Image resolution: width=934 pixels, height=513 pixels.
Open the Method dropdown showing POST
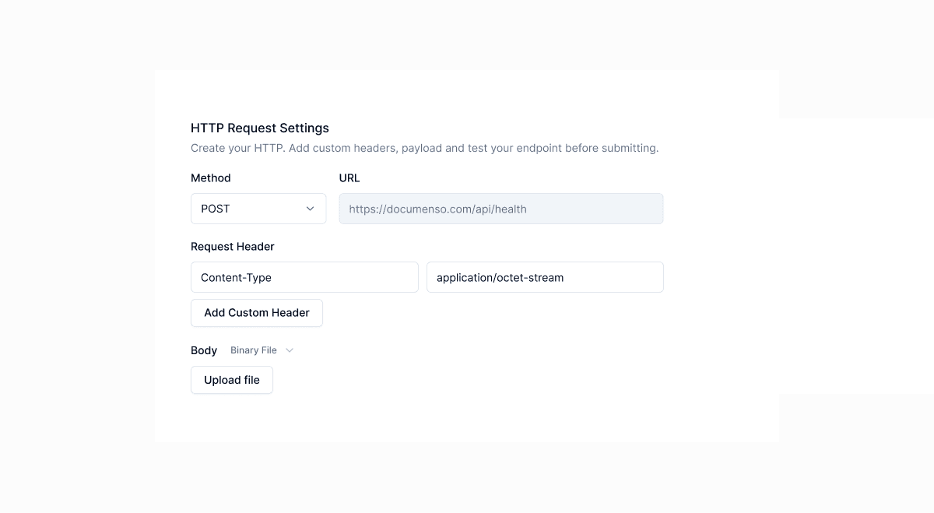pyautogui.click(x=258, y=209)
